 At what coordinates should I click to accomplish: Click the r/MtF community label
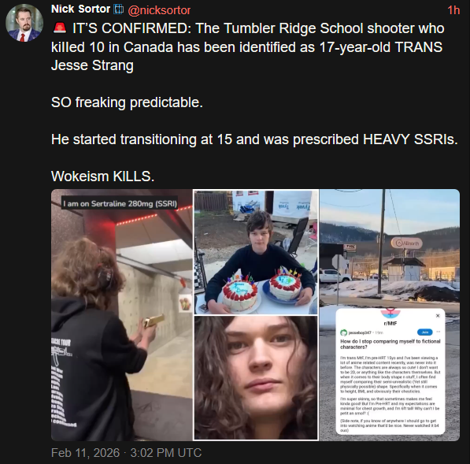[390, 323]
